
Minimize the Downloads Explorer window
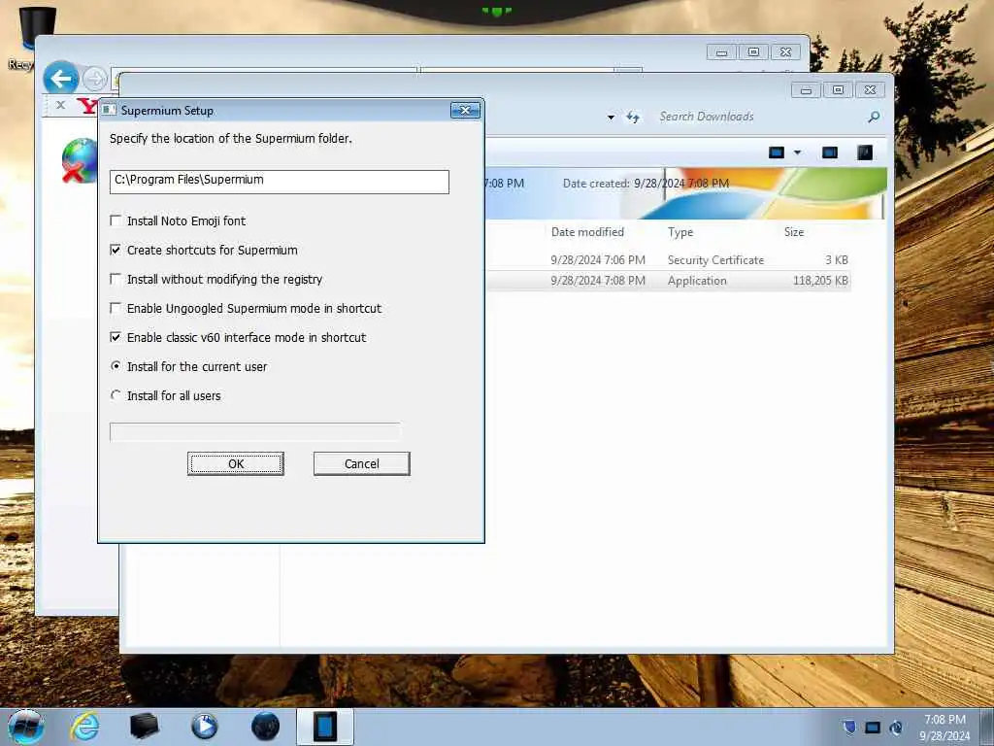pyautogui.click(x=806, y=90)
